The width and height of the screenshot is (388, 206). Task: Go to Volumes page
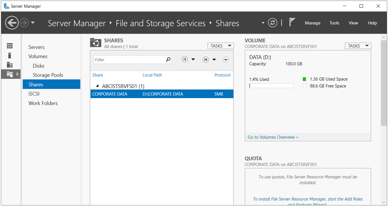[38, 56]
